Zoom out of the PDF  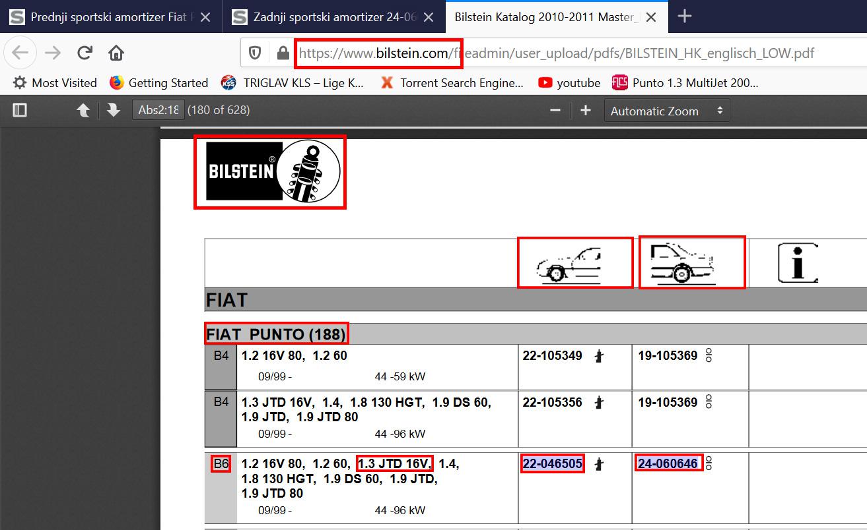point(555,110)
